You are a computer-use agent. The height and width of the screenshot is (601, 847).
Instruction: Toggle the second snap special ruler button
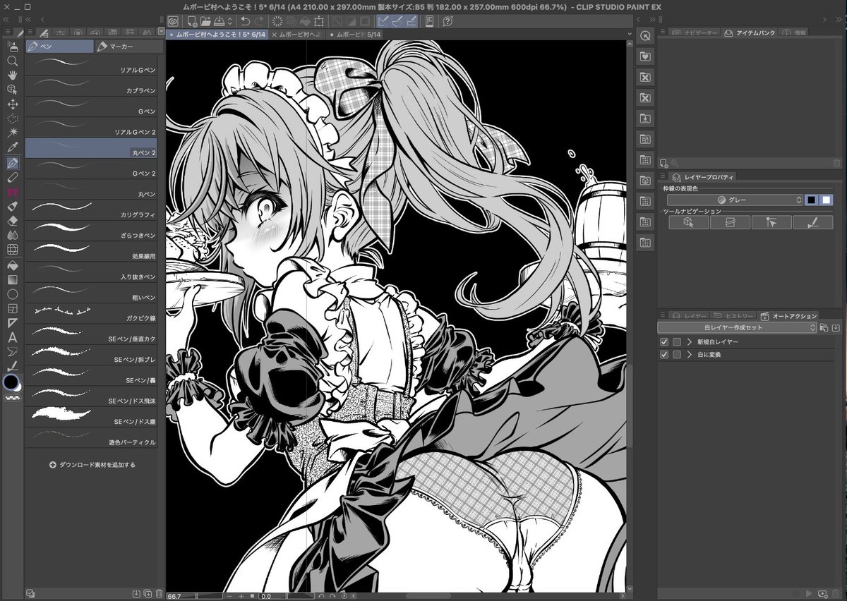click(x=397, y=20)
